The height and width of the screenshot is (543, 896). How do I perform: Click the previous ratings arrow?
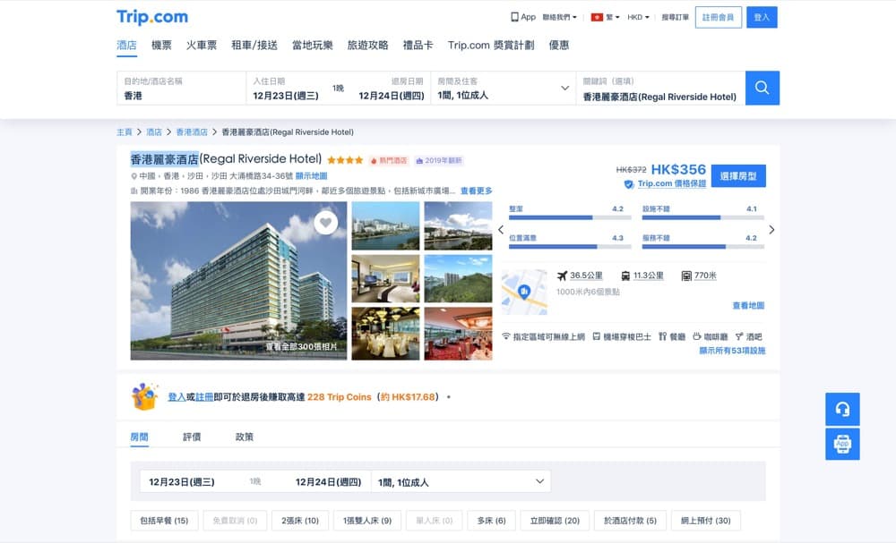pos(501,230)
